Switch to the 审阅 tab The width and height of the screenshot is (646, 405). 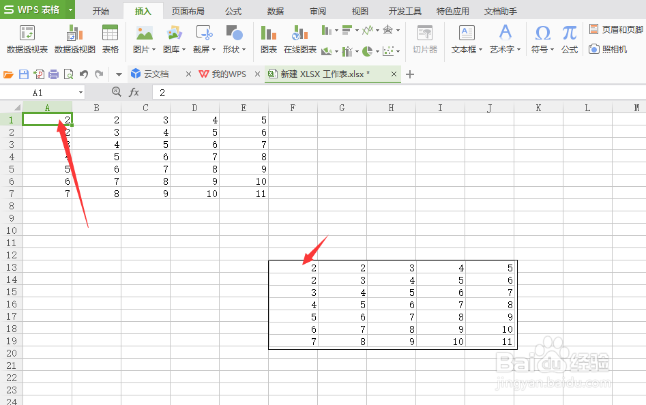(x=318, y=11)
